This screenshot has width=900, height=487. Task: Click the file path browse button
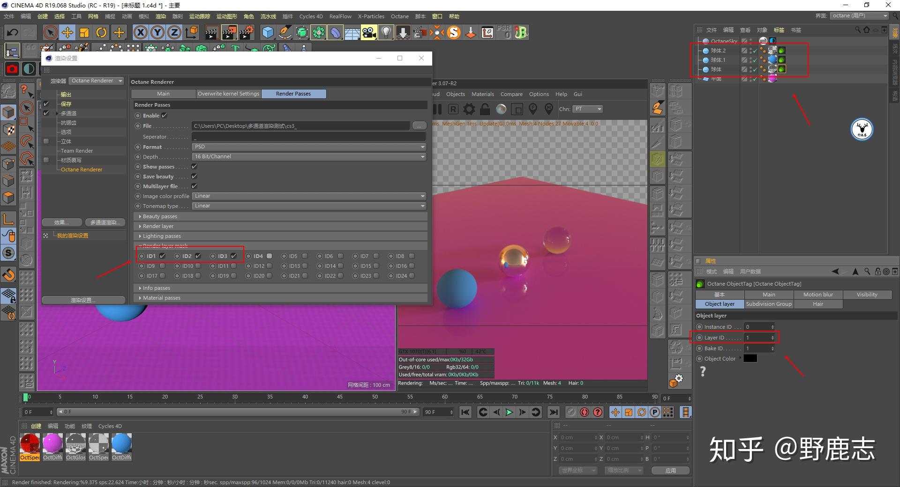coord(419,126)
